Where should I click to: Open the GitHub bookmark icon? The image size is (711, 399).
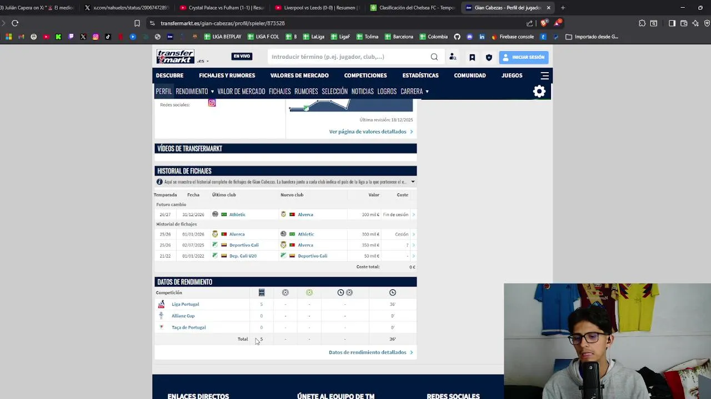tap(457, 37)
